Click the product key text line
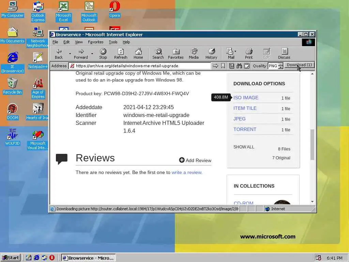The image size is (349, 262). pyautogui.click(x=132, y=93)
